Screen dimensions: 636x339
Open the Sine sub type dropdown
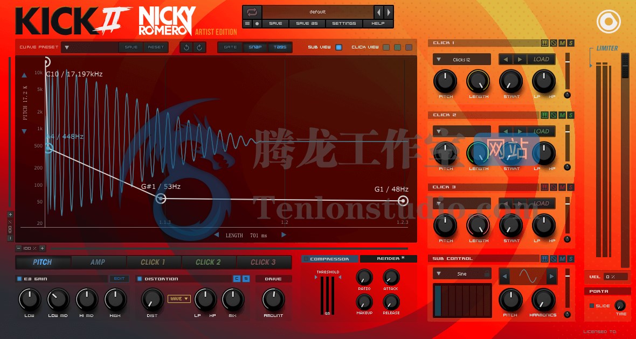tap(461, 274)
